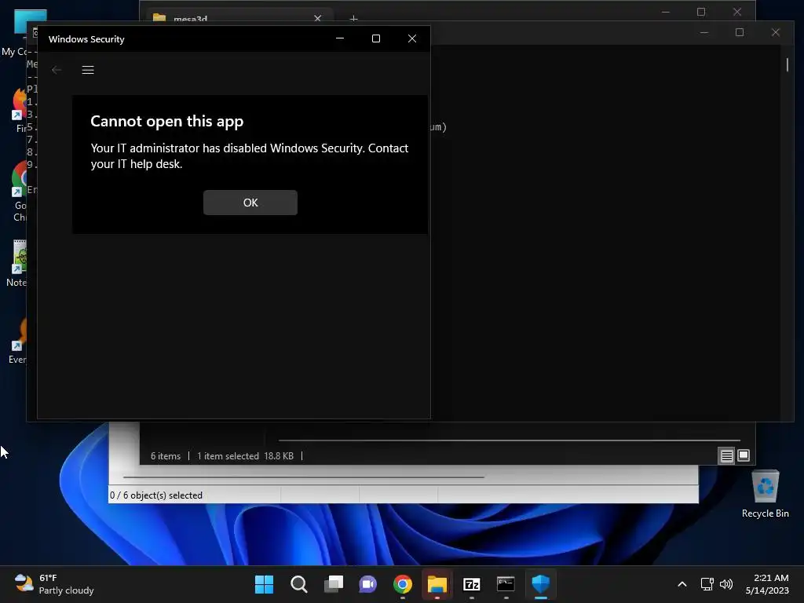Switch File Explorer to details view
The height and width of the screenshot is (603, 804).
[726, 455]
